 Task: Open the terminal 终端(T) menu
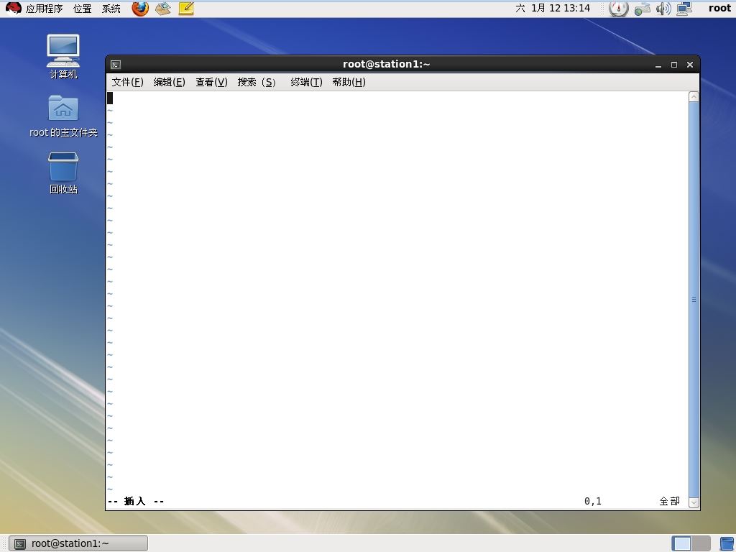306,82
